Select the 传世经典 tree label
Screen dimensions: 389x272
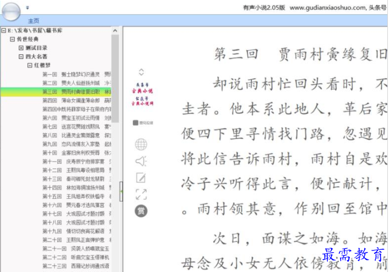[28, 39]
